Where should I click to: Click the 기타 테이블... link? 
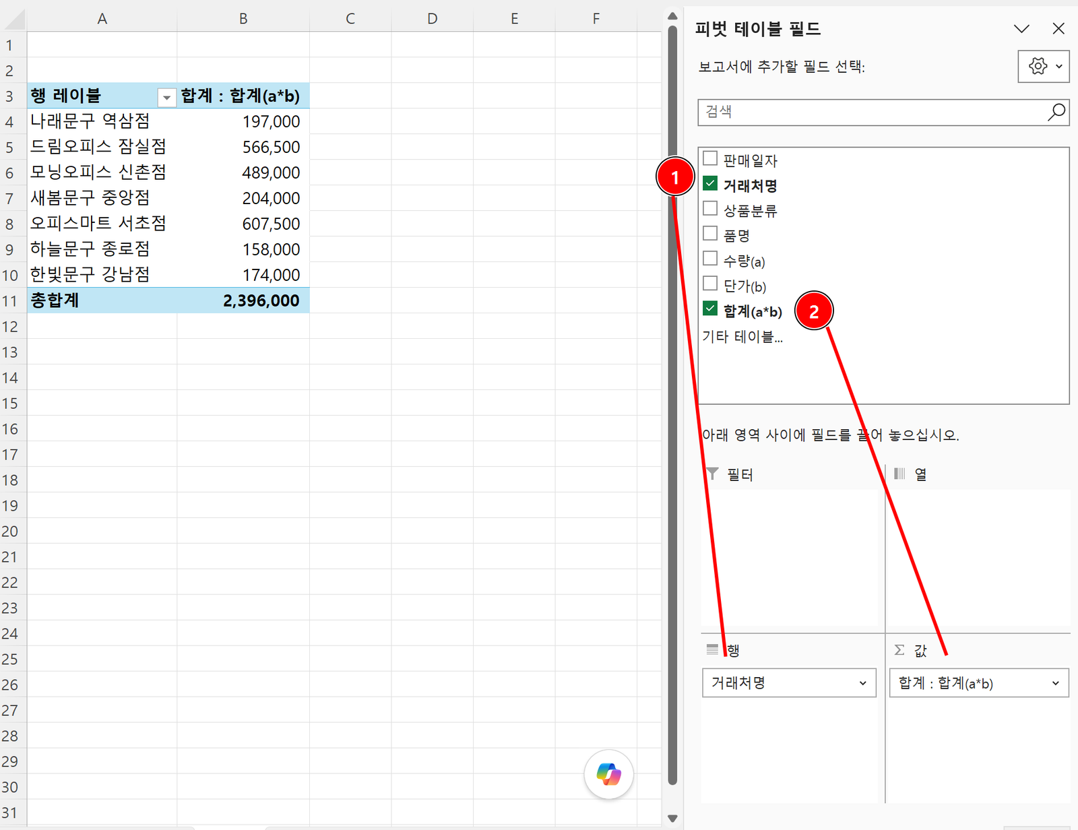click(742, 337)
